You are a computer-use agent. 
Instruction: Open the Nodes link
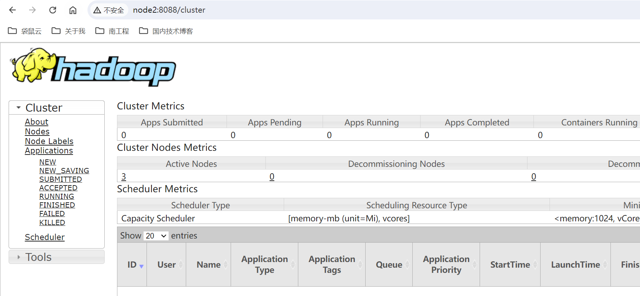point(37,131)
